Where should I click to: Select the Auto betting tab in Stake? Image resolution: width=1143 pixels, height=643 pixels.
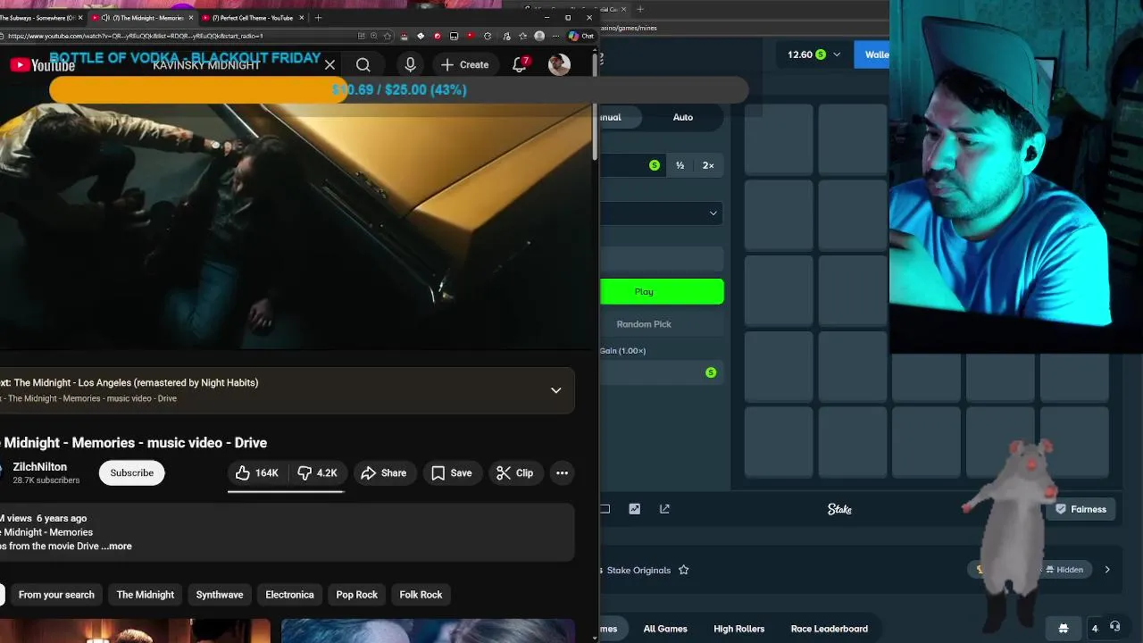[x=683, y=117]
